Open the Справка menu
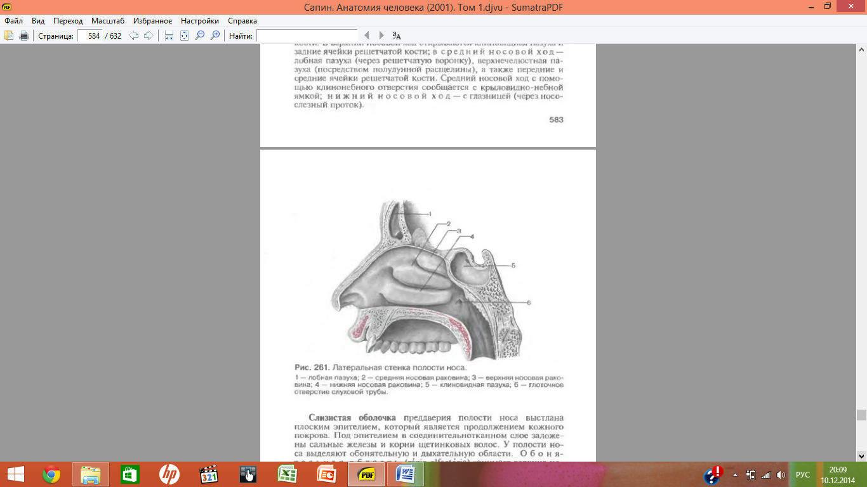 [x=242, y=21]
